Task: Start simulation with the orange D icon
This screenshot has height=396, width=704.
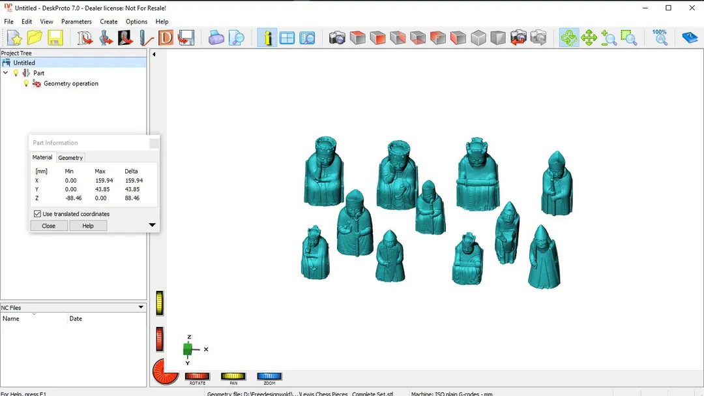Action: click(x=166, y=38)
